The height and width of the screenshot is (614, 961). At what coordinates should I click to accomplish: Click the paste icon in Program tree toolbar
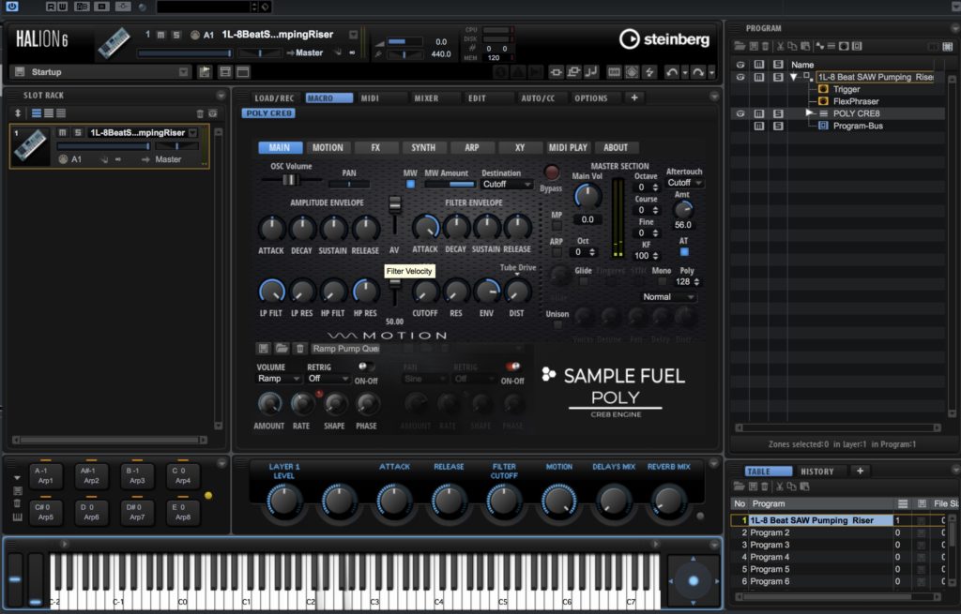[804, 47]
